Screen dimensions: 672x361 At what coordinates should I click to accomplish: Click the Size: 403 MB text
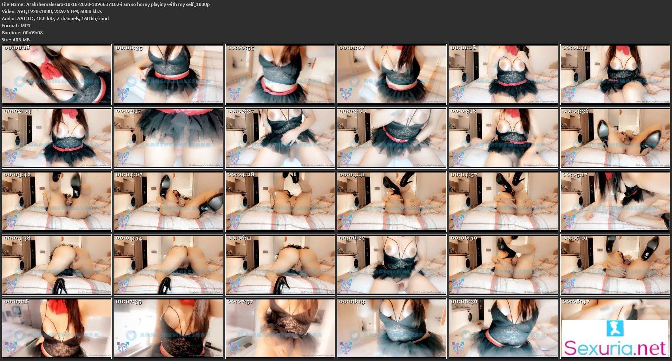click(16, 40)
